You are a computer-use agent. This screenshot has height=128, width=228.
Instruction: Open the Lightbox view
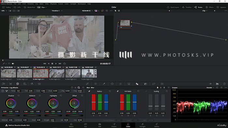coord(221,7)
